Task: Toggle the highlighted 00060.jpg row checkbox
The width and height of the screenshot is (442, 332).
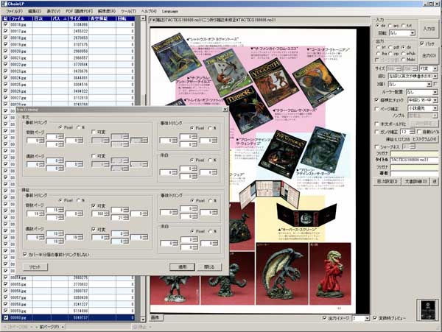Action: (5, 317)
